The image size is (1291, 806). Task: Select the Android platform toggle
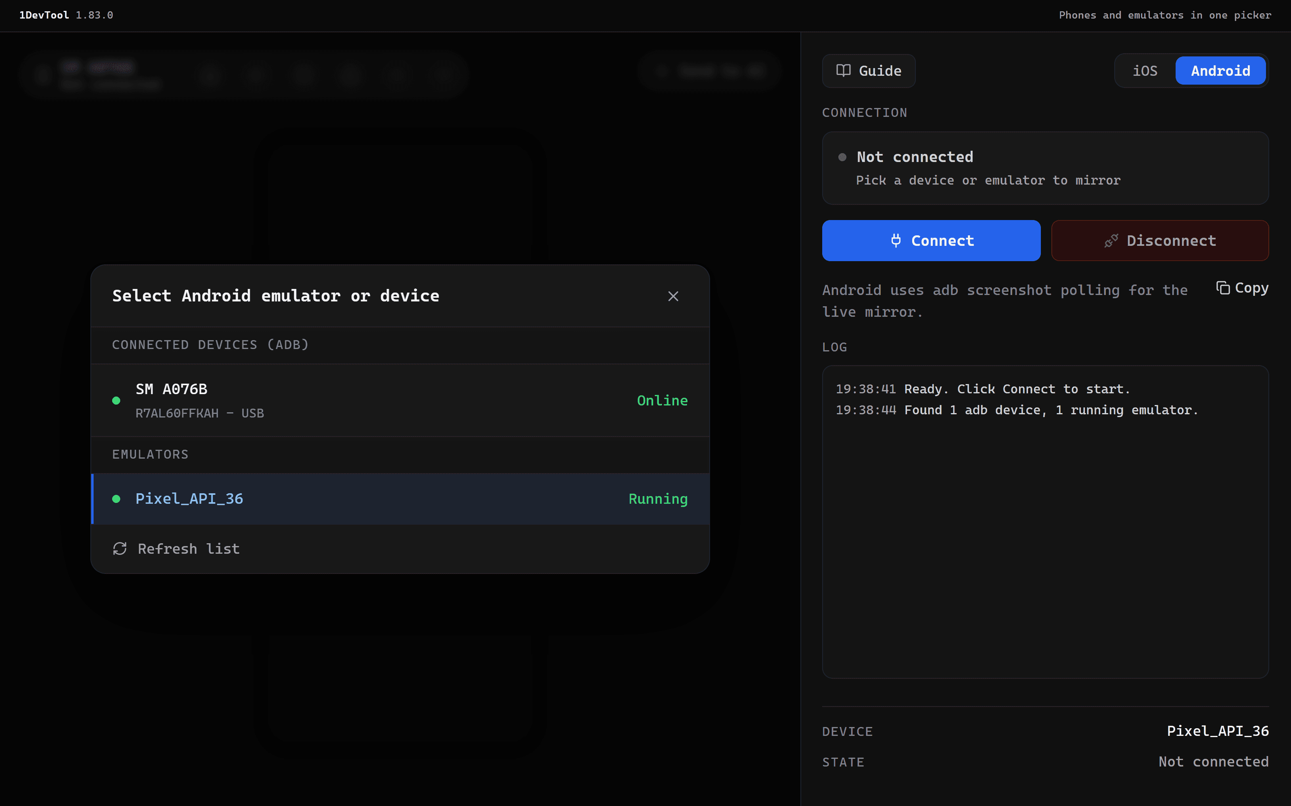pyautogui.click(x=1220, y=71)
